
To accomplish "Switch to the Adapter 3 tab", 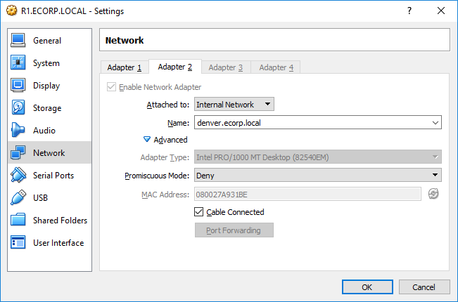I will click(x=226, y=67).
